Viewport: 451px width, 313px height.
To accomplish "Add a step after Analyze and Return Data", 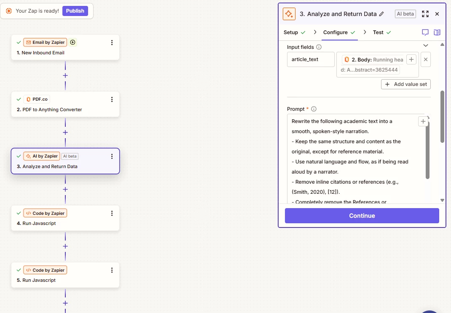I will click(x=65, y=190).
